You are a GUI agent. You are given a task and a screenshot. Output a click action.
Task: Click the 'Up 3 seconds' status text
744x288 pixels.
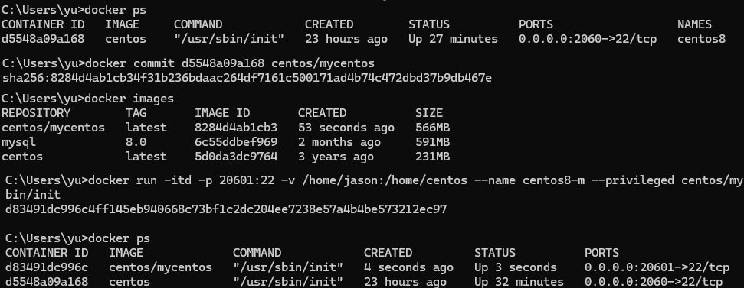[516, 267]
